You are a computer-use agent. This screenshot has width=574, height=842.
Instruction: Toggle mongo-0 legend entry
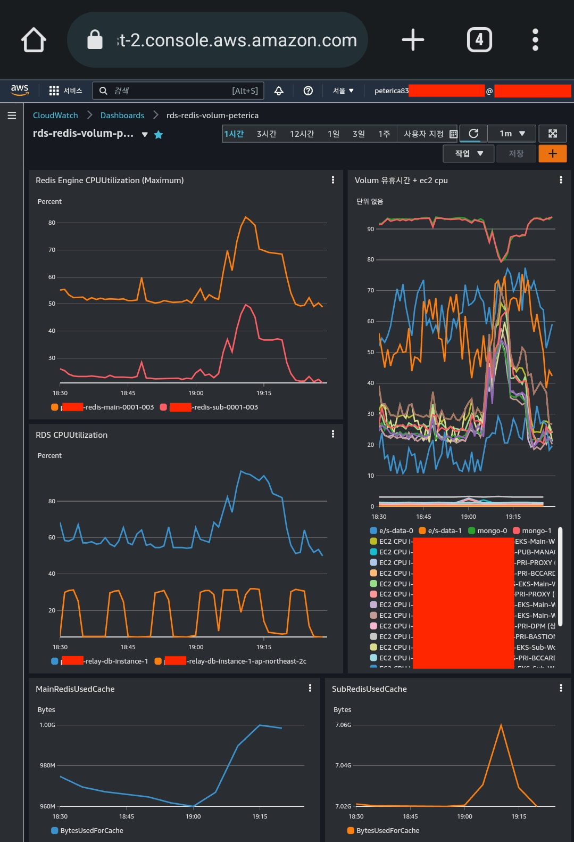[488, 530]
